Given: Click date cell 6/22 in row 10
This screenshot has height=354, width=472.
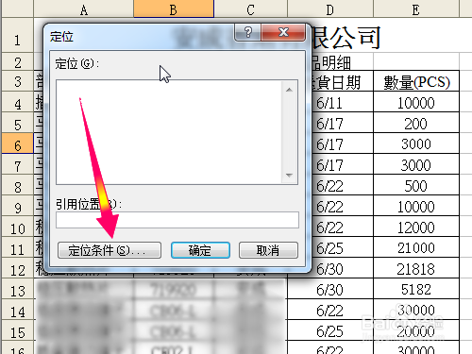Looking at the screenshot, I should tap(343, 227).
